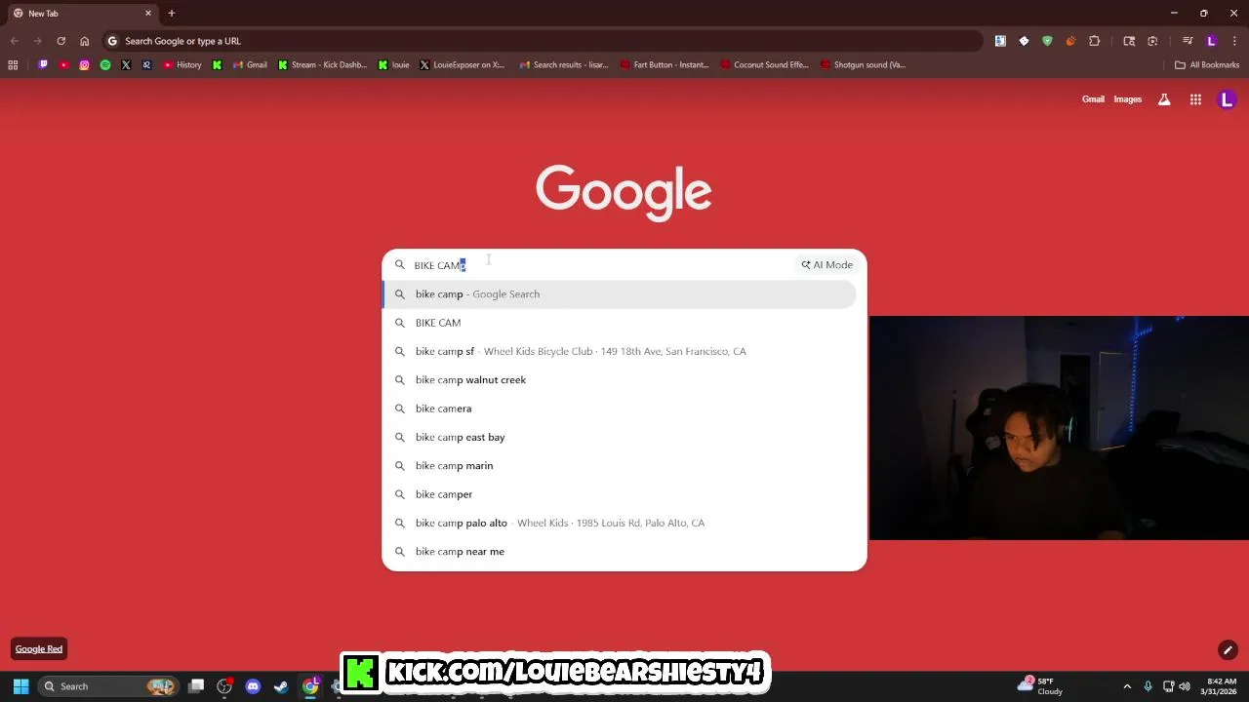Select the 'BIKE CAM' suggestion
The image size is (1249, 702).
[x=620, y=323]
